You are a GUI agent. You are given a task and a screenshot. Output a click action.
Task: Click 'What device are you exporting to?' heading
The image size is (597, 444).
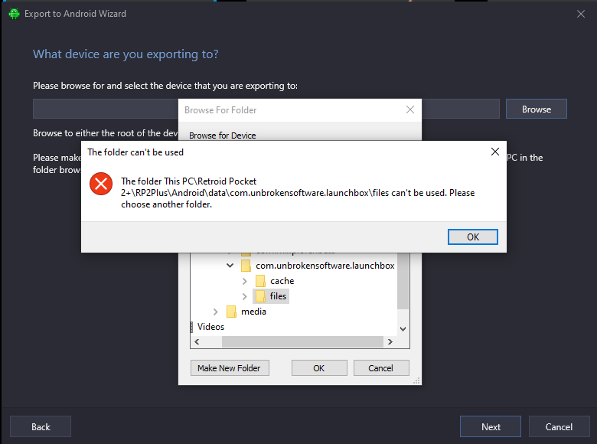[x=126, y=54]
